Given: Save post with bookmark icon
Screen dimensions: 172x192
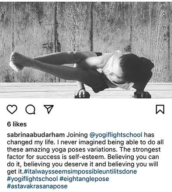Looking at the screenshot, I should point(160,109).
